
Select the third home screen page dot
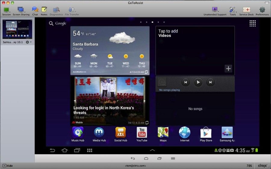coord(152,22)
